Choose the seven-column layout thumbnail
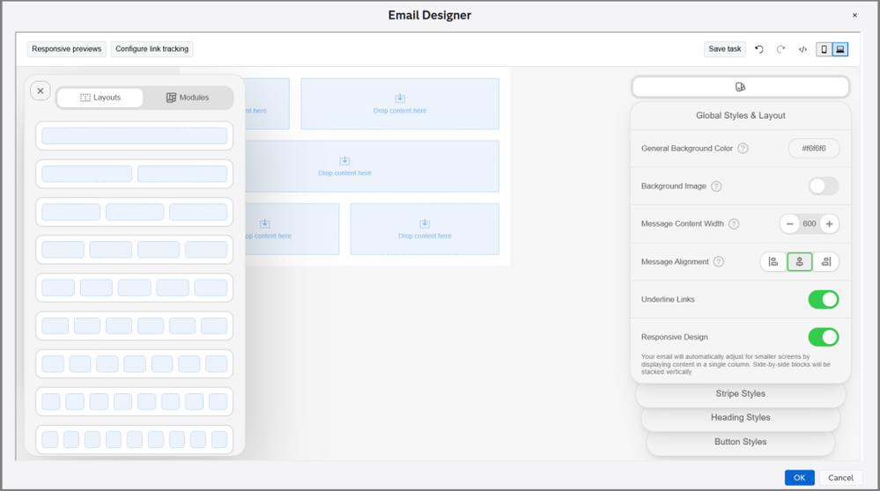This screenshot has width=880, height=491. click(x=134, y=363)
